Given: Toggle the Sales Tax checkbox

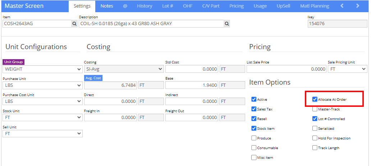Looking at the screenshot, I should click(x=254, y=109).
